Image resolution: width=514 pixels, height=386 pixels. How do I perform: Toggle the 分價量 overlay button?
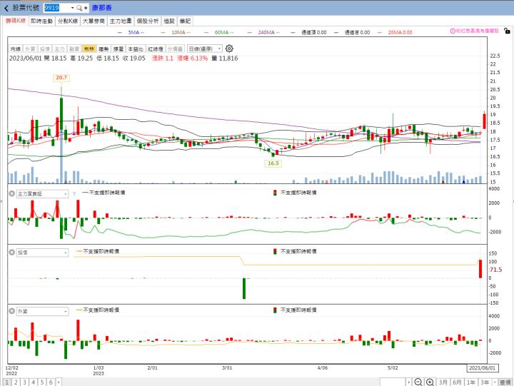coord(175,49)
